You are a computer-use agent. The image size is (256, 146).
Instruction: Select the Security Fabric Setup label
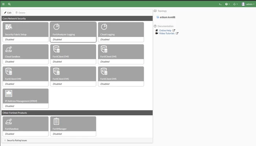click(16, 34)
